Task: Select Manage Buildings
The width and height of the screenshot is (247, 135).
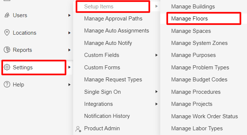Action: (193, 7)
